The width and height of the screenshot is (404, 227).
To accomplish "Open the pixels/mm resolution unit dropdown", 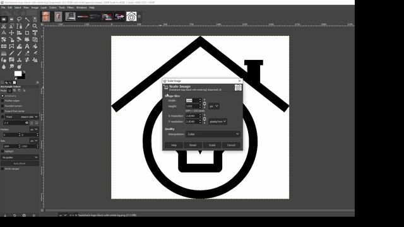I will 218,121.
